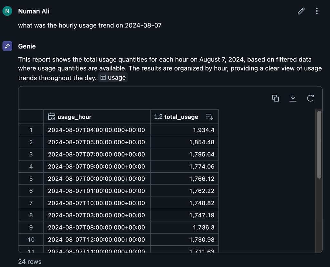Click the Numan Ali avatar
This screenshot has height=267, width=330.
7,11
